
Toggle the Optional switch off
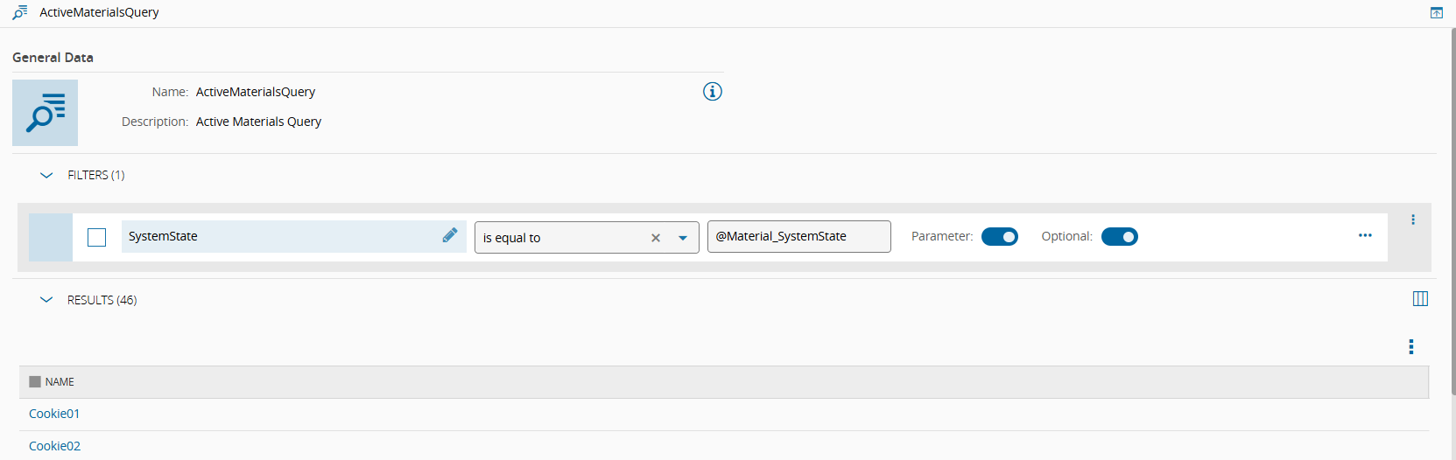click(1119, 237)
